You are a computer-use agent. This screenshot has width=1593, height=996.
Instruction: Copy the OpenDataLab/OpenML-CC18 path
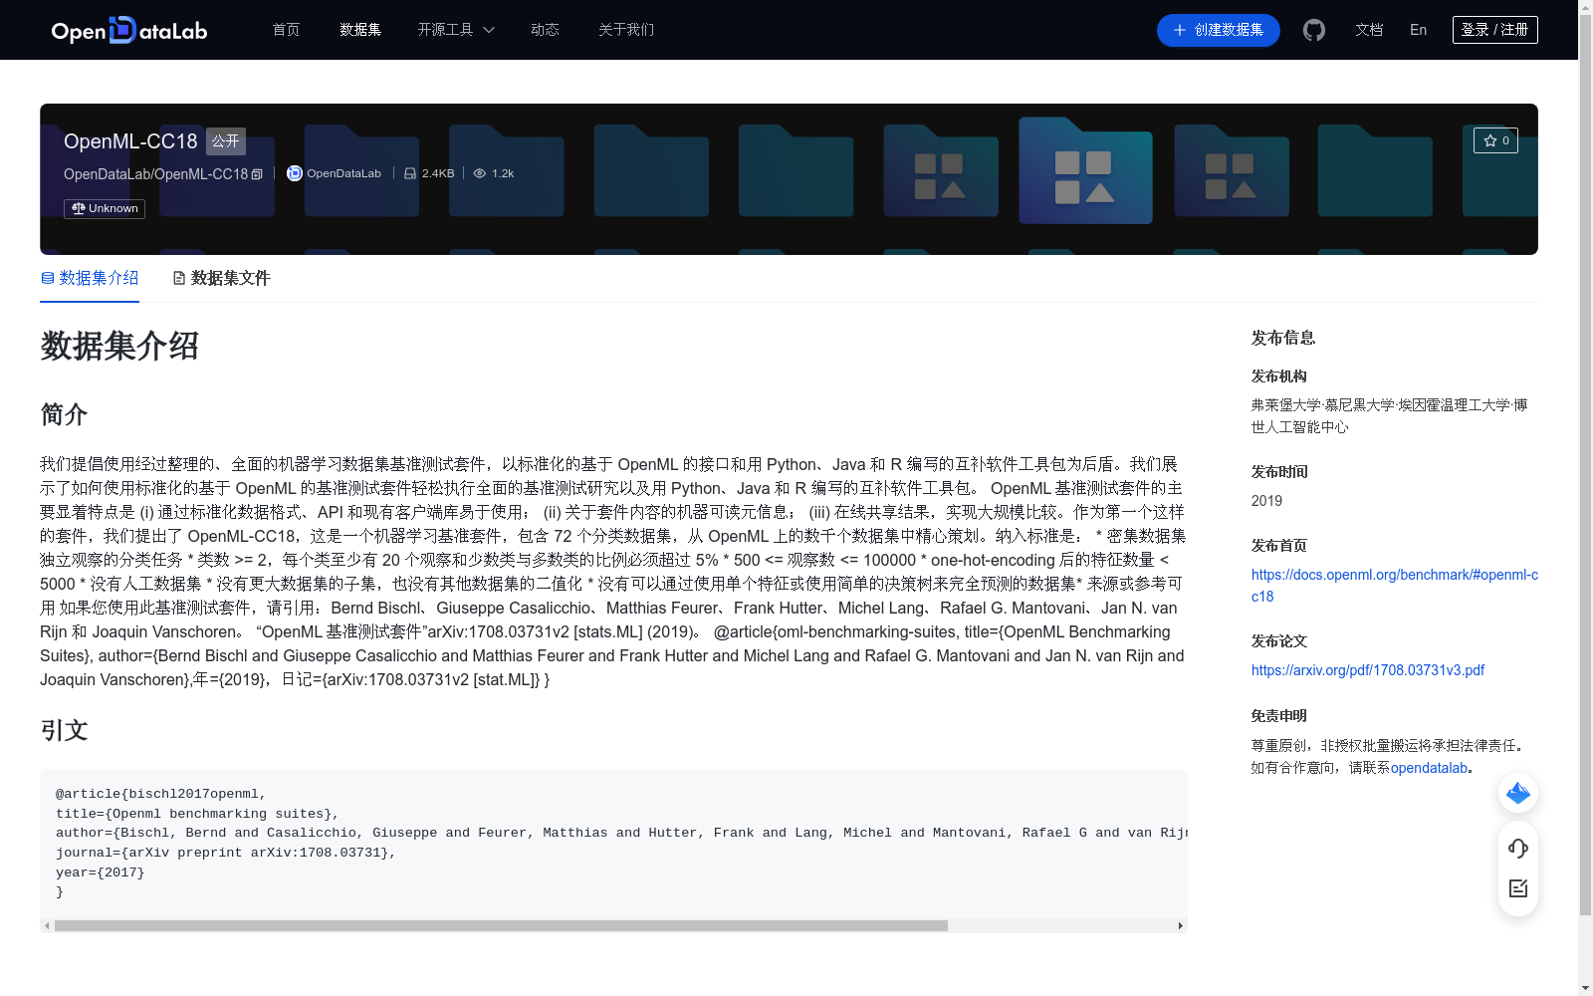[x=257, y=174]
